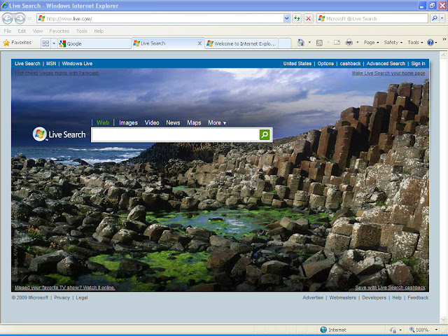
Task: Open Save with Live Search cashback link
Action: tap(390, 288)
